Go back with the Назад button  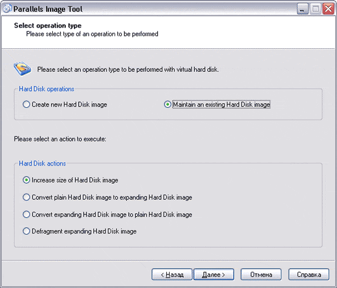tap(172, 275)
